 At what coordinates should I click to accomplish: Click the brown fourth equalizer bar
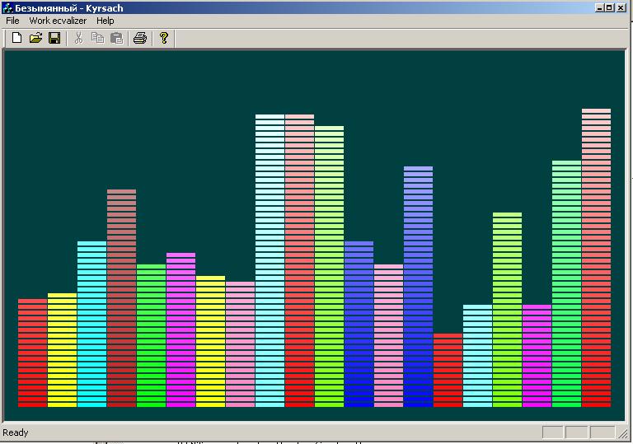pyautogui.click(x=121, y=298)
